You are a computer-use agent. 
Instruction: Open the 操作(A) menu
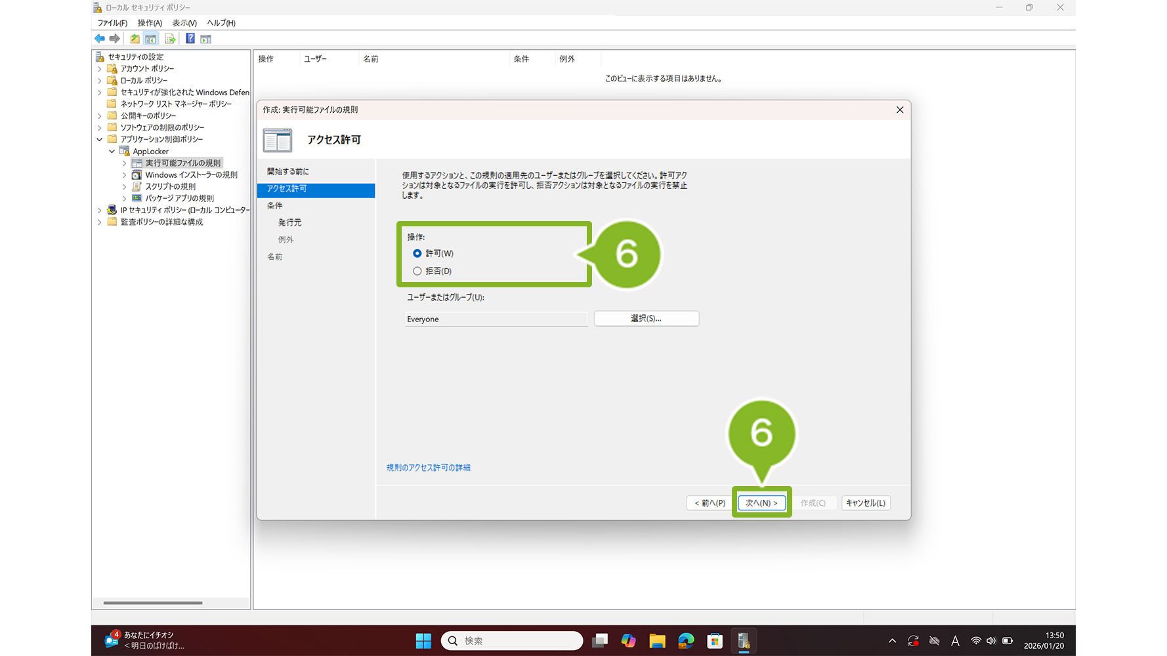click(x=150, y=23)
